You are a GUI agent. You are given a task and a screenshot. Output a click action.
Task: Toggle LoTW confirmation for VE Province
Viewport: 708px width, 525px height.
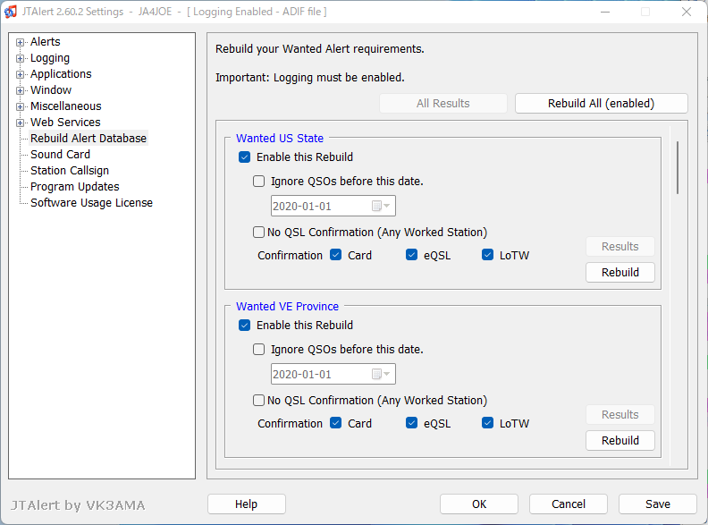click(x=488, y=423)
